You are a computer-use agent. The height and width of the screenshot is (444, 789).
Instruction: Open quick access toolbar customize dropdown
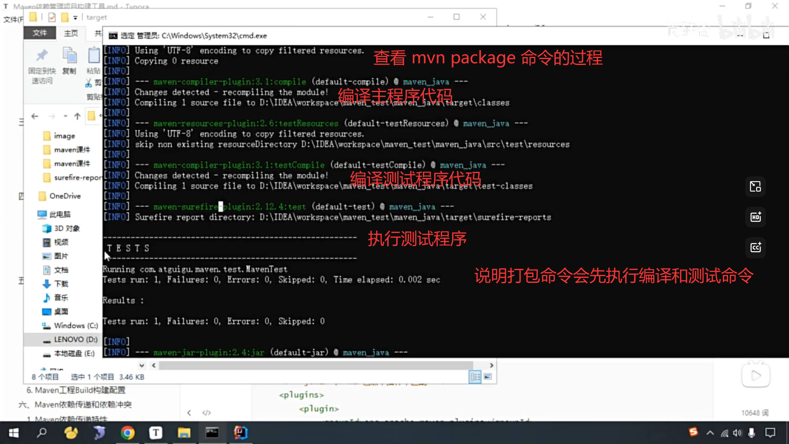click(75, 18)
